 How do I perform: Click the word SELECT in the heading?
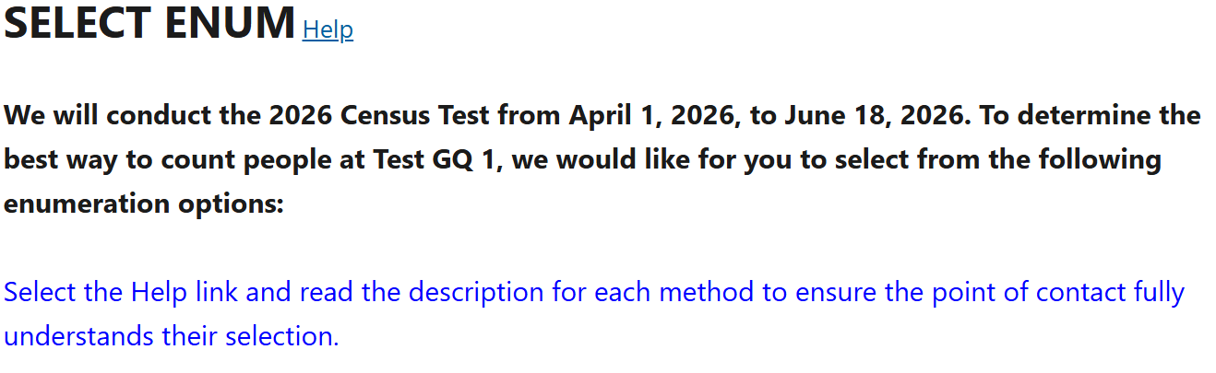[x=78, y=23]
